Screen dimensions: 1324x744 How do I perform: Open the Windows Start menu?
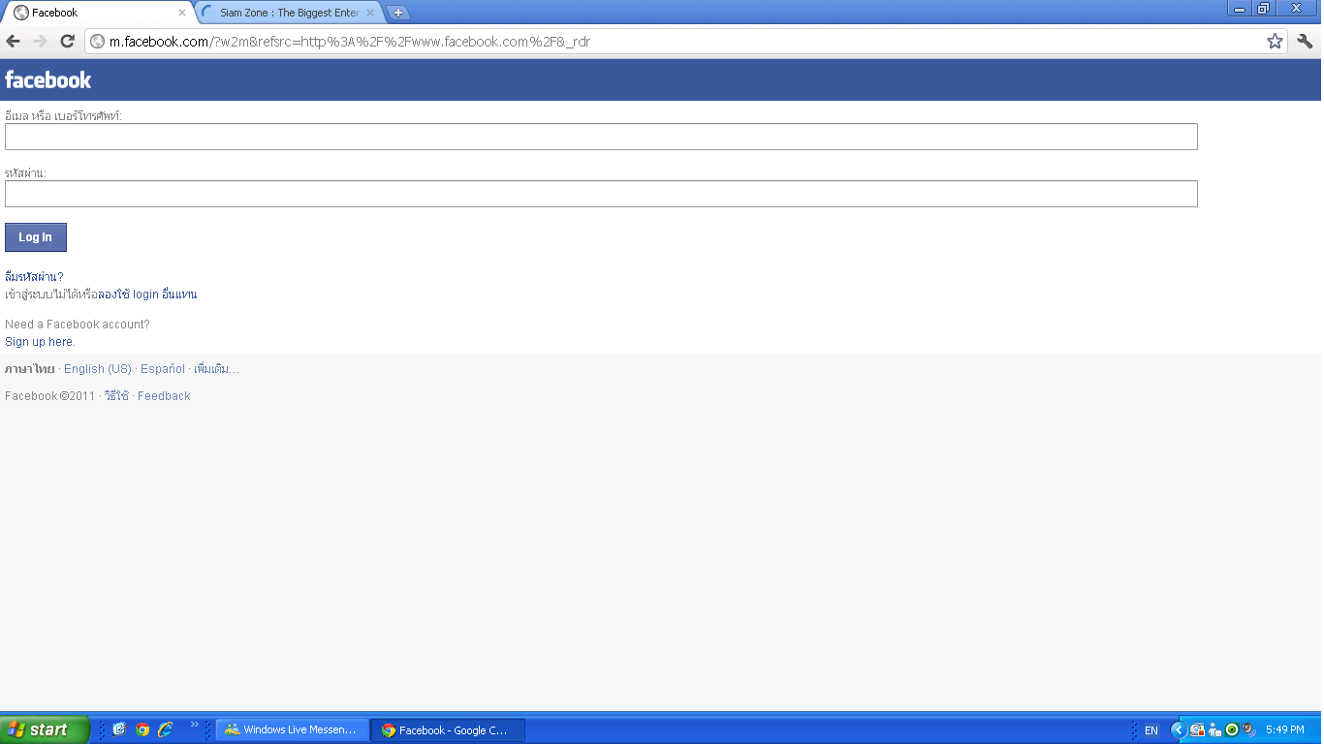45,729
